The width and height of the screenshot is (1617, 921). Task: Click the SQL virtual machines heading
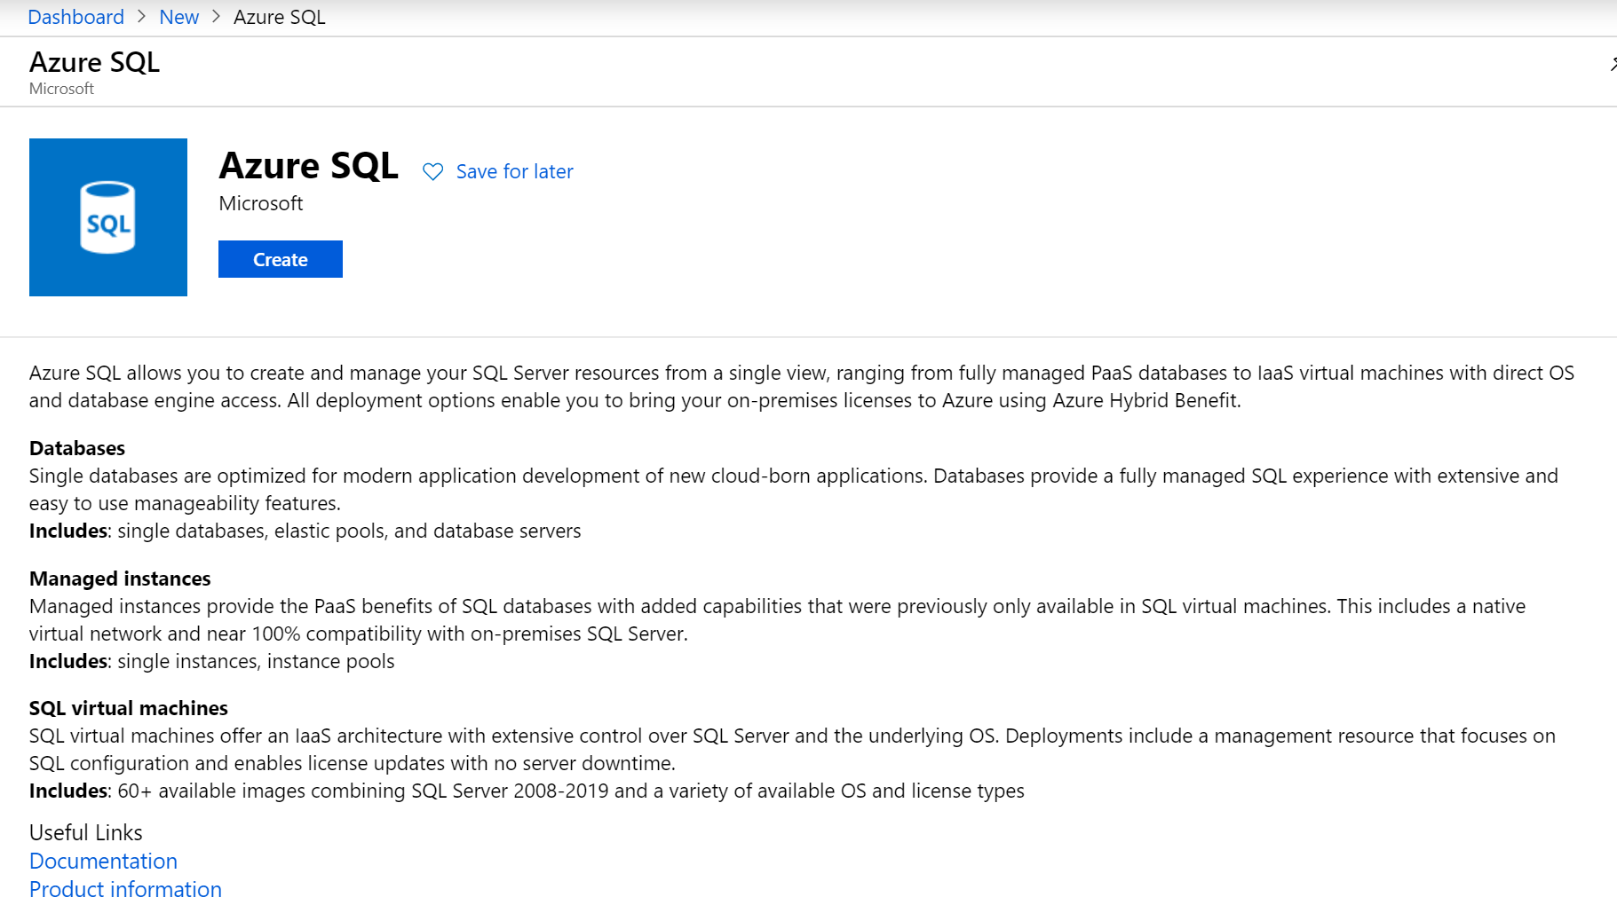coord(129,708)
